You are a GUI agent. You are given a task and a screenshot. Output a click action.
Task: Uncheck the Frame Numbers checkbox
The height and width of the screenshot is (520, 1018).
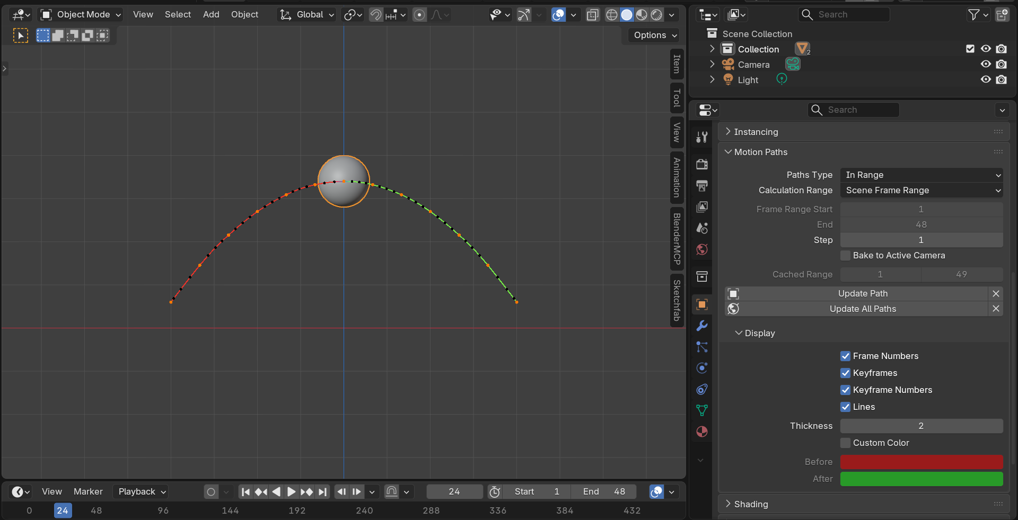point(846,356)
